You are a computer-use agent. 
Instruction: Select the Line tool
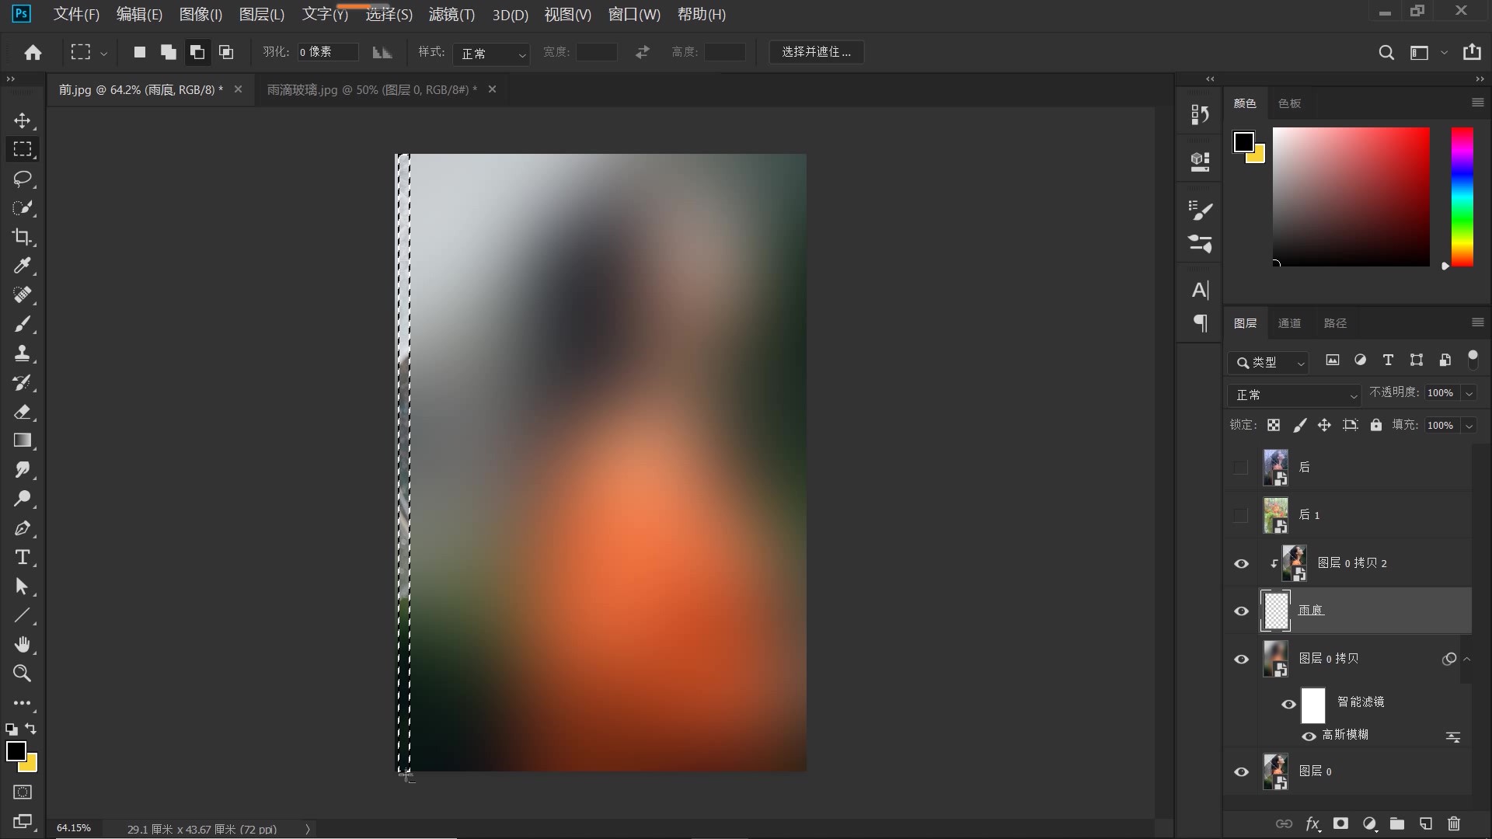tap(23, 615)
